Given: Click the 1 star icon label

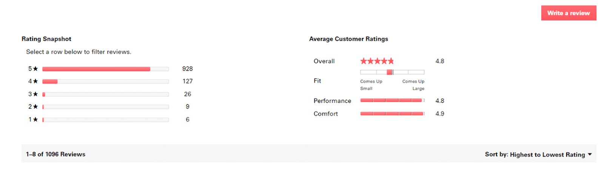Looking at the screenshot, I should point(33,120).
